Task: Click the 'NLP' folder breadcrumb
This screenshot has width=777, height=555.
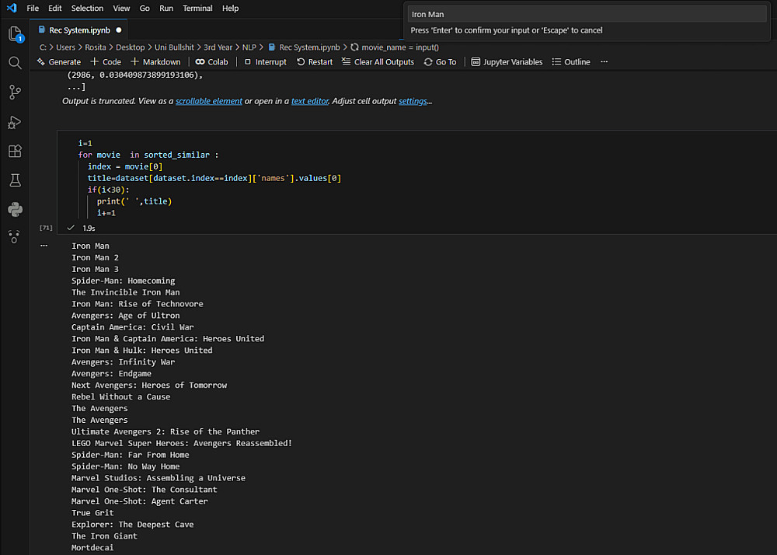Action: click(x=250, y=47)
